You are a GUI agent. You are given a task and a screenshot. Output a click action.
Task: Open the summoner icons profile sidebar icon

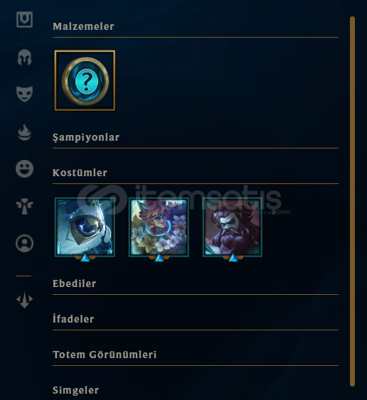pos(24,243)
